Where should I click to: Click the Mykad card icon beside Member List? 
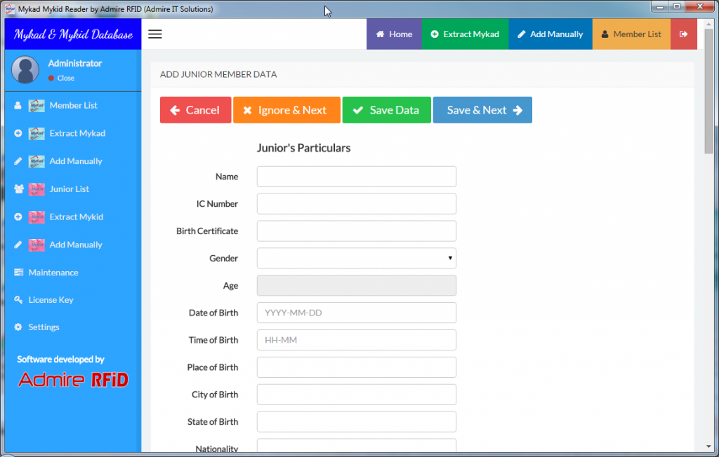37,106
